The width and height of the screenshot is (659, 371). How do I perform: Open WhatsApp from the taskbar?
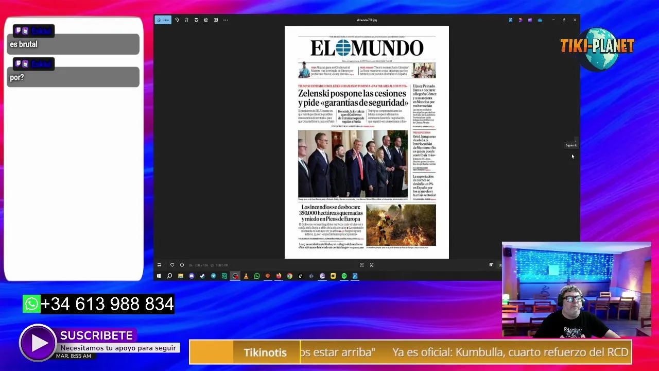click(x=257, y=276)
